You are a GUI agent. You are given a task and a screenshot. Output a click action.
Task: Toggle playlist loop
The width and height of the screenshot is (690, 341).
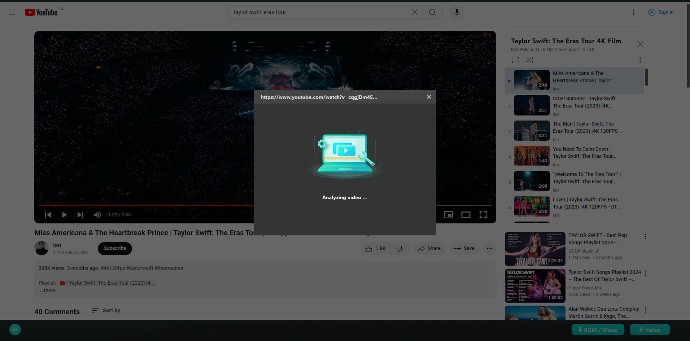pyautogui.click(x=515, y=60)
